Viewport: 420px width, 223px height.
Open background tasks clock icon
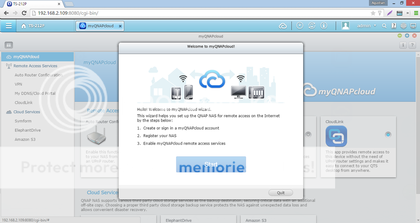[x=300, y=26]
